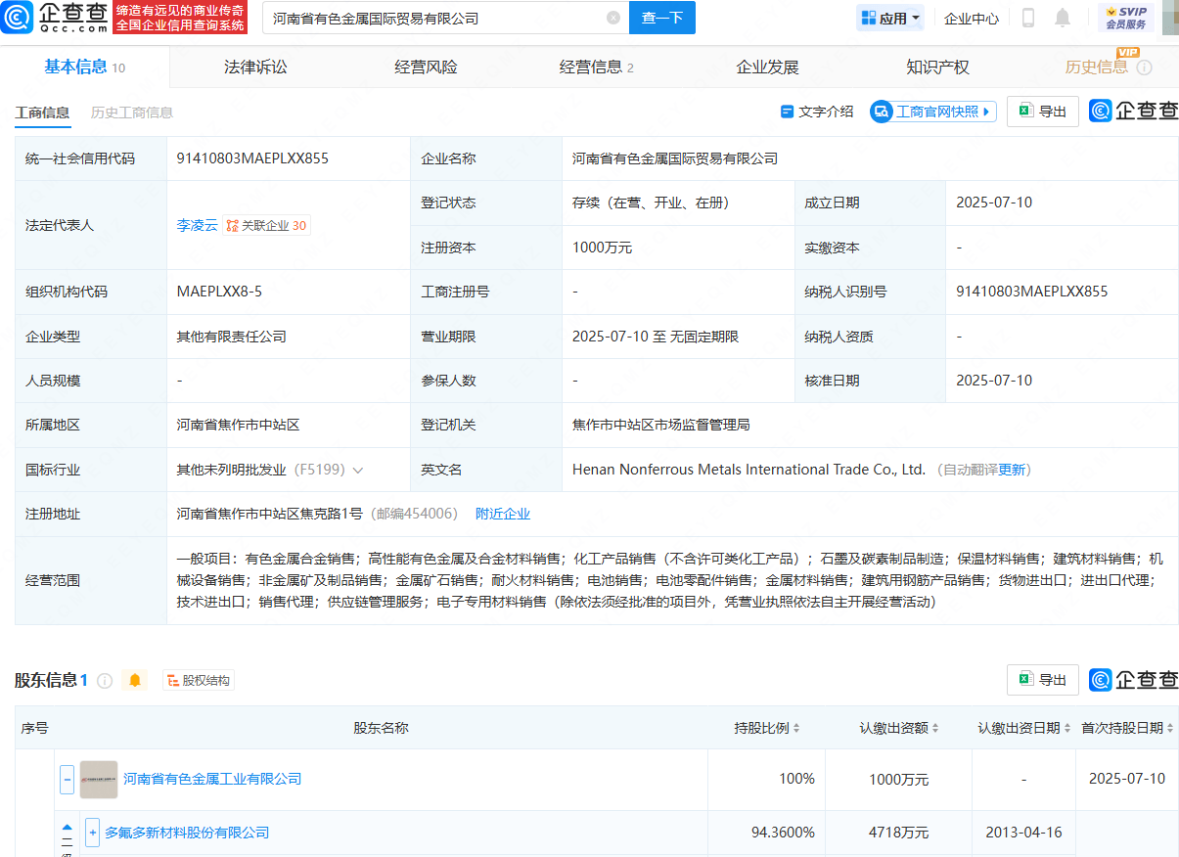This screenshot has height=857, width=1179.
Task: Open 股权结构 equity structure view
Action: (x=199, y=680)
